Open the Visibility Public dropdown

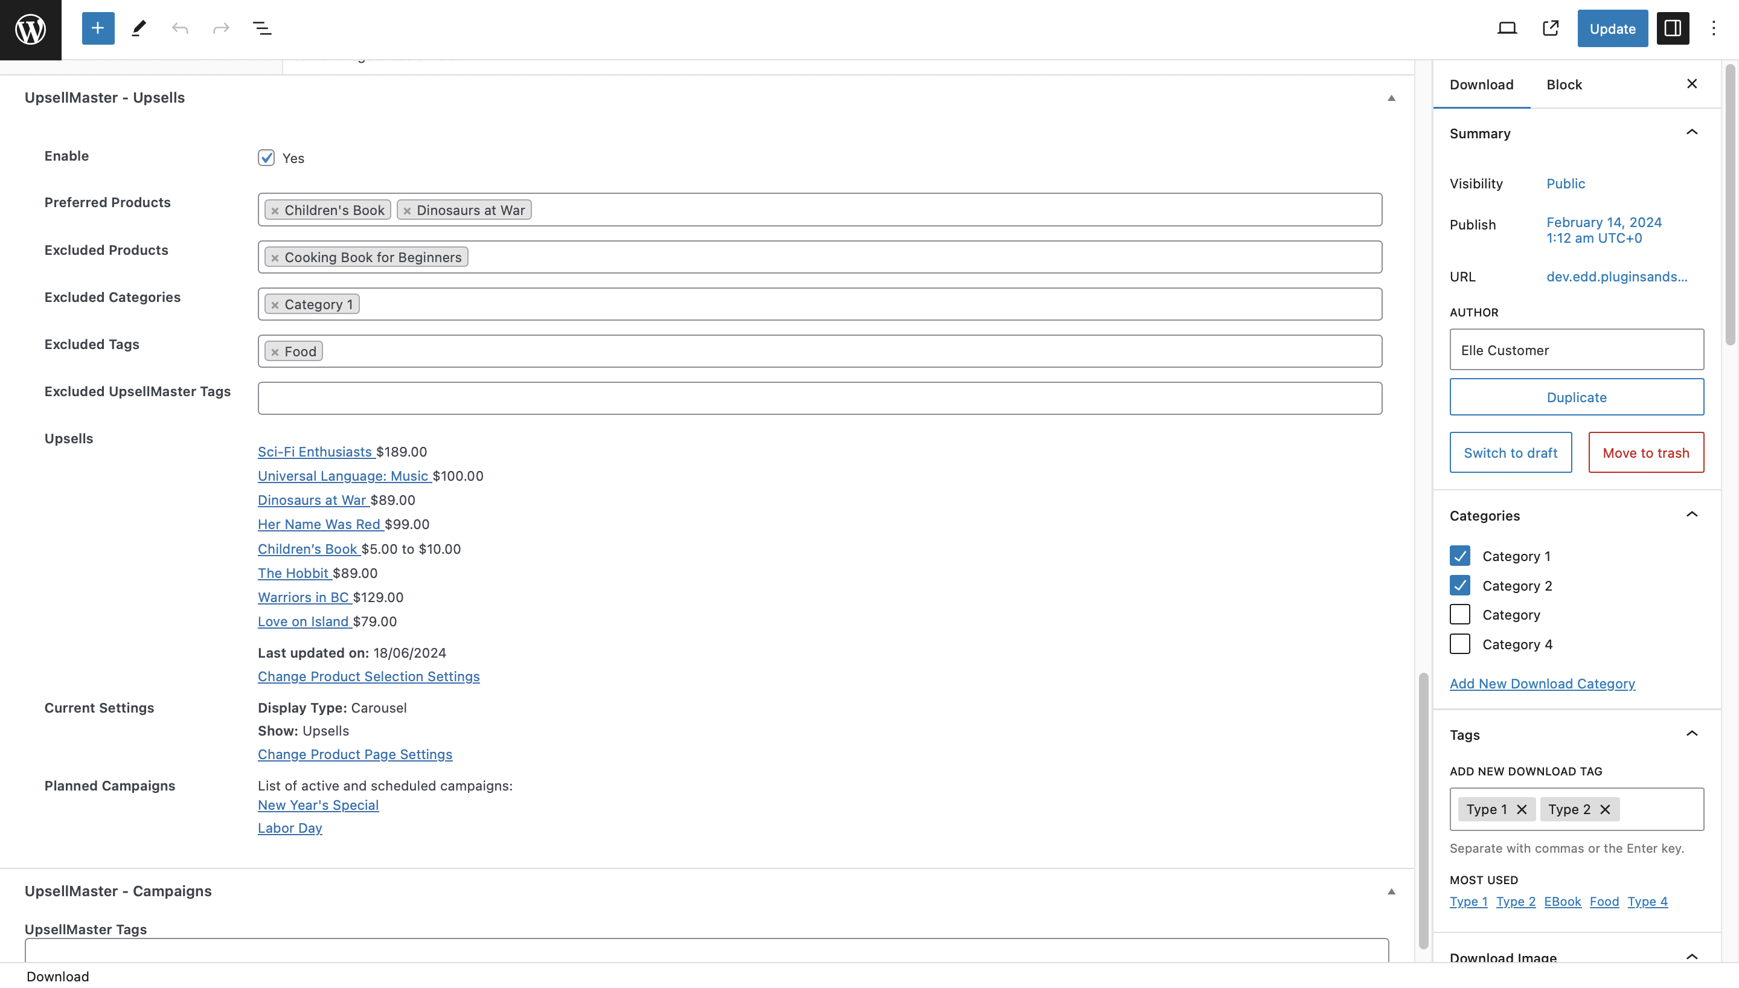[x=1565, y=183]
